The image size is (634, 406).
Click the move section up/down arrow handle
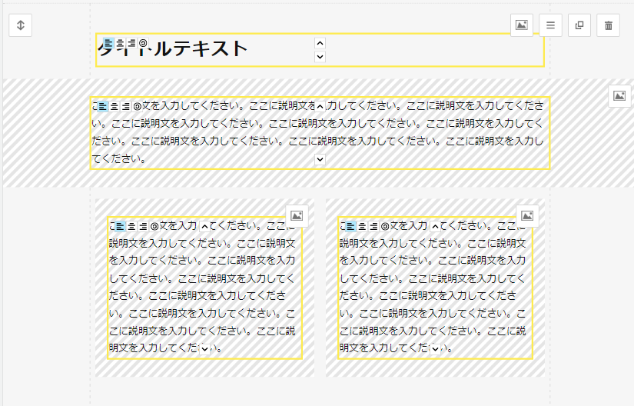point(21,25)
